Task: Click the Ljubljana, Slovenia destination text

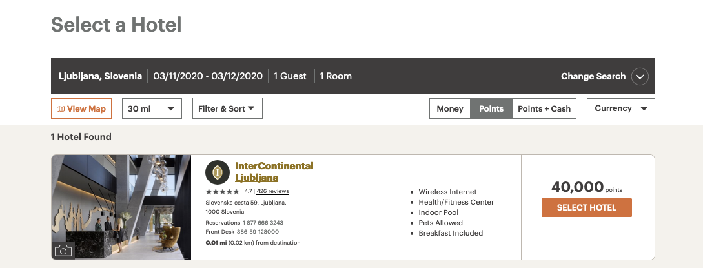Action: pos(100,76)
